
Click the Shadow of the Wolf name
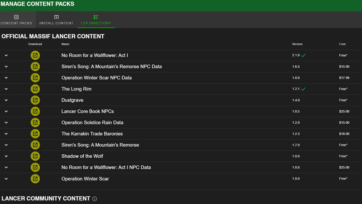coord(82,156)
